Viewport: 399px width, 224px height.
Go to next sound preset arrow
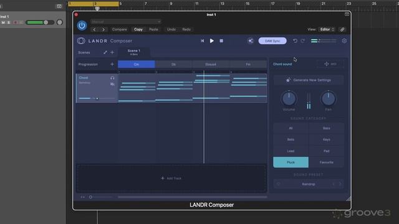(340, 184)
